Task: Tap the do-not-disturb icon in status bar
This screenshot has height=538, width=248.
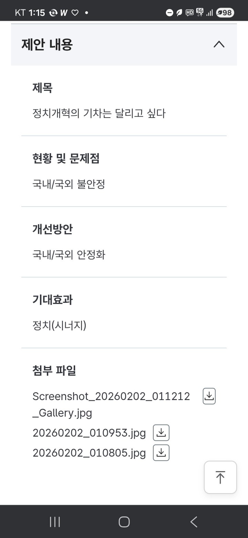Action: (169, 13)
